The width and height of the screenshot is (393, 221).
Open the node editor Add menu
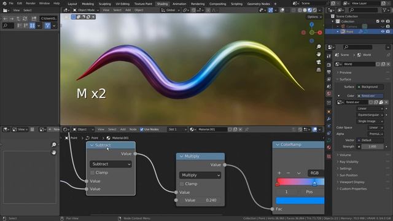(123, 130)
